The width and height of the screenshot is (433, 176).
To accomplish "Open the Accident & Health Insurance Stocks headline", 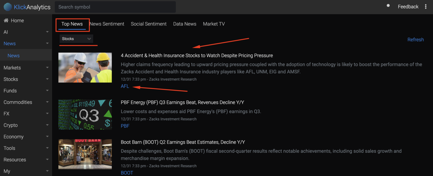I will point(197,56).
